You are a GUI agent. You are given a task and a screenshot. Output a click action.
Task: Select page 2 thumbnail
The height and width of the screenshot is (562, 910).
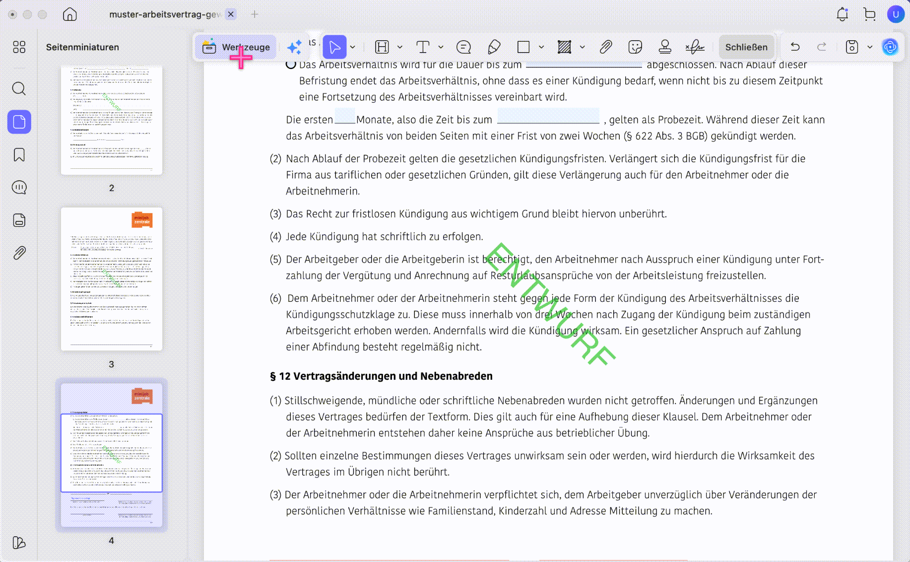112,121
